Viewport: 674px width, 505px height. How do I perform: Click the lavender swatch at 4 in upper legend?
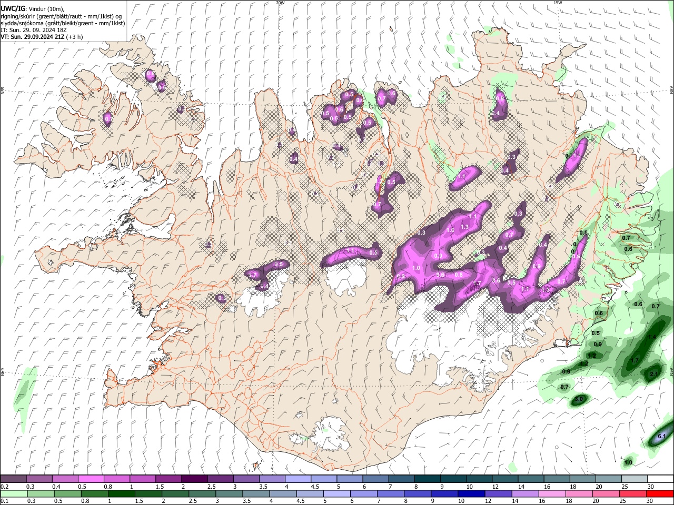pos(298,479)
